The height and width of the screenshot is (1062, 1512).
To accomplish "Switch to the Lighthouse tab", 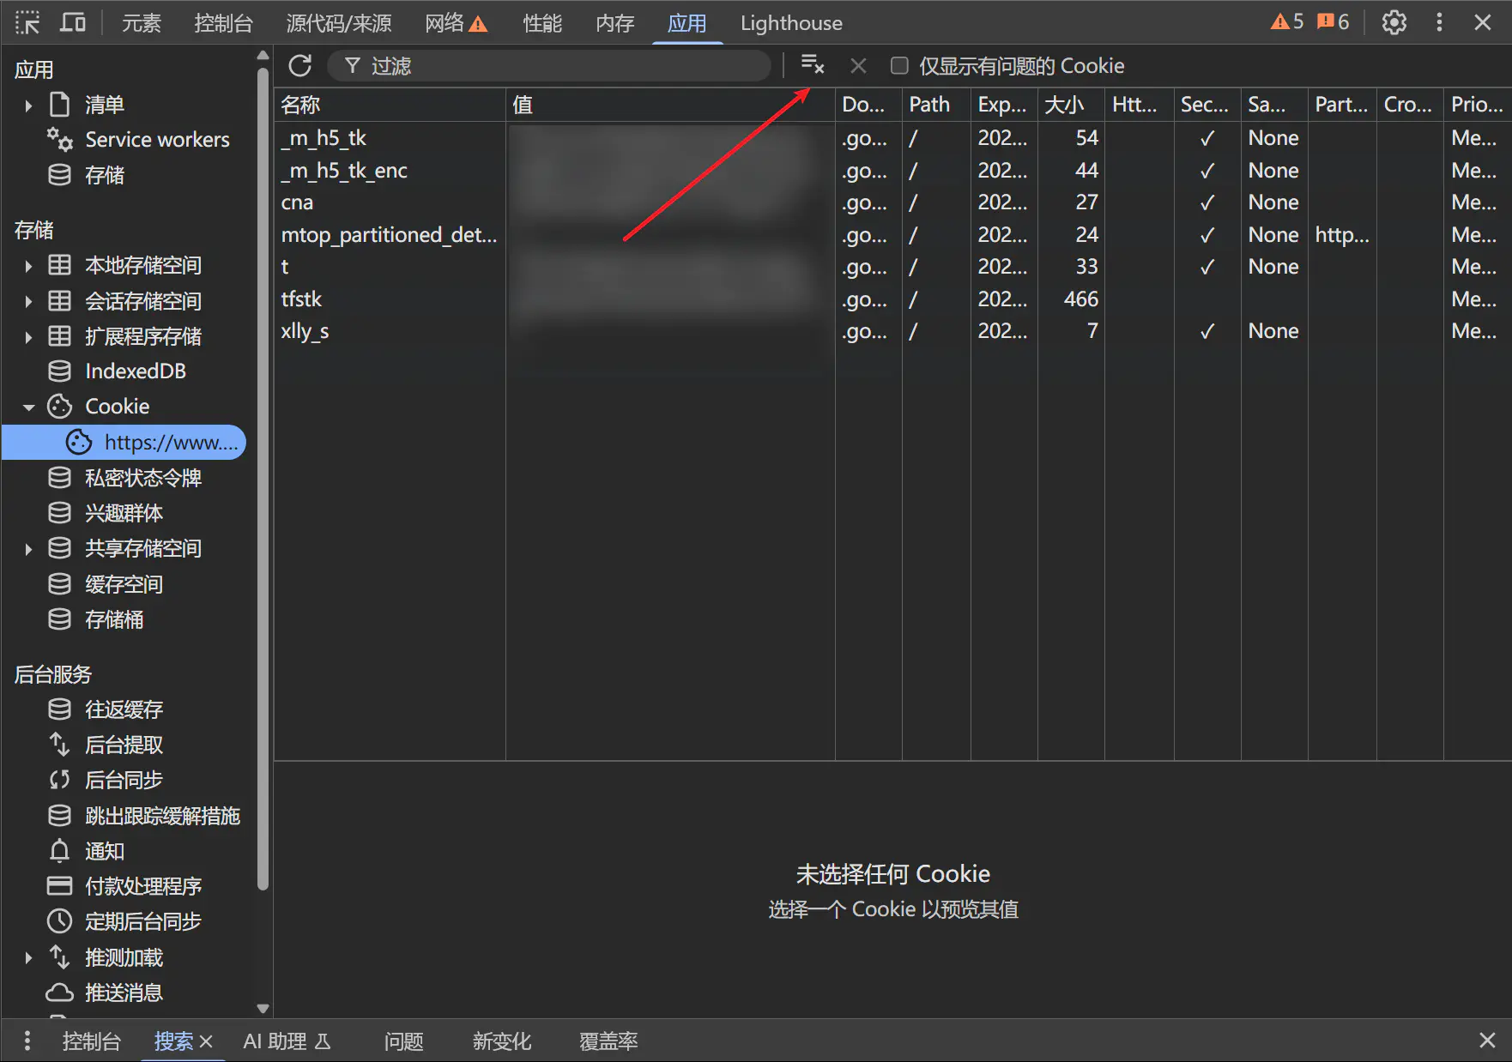I will coord(790,23).
